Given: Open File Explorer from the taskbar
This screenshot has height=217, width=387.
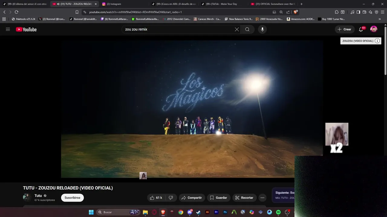Looking at the screenshot, I should click(x=145, y=212).
